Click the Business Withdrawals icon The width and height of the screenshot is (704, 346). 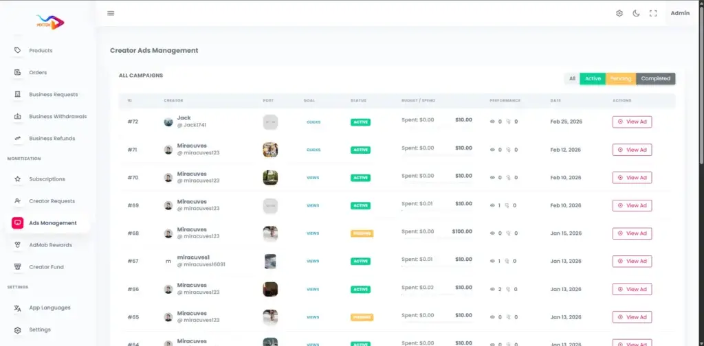click(x=17, y=116)
